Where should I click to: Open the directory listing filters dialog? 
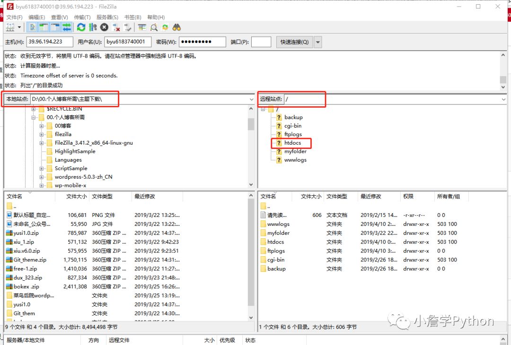click(x=142, y=27)
